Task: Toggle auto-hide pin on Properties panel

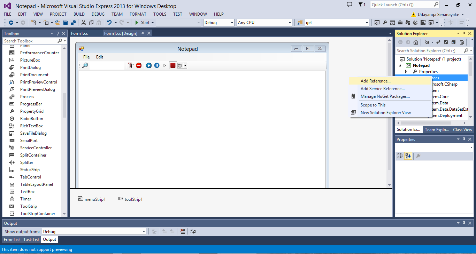Action: 464,139
